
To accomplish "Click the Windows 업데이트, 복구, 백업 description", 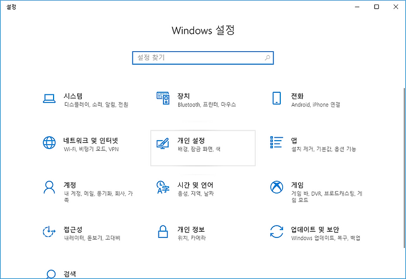I will point(326,238).
